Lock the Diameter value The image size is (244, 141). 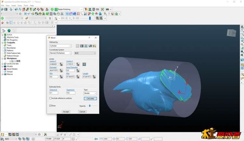61,70
